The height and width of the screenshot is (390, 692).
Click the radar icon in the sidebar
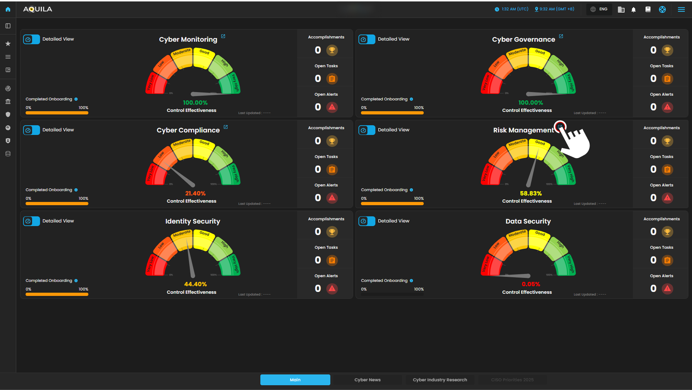[8, 89]
